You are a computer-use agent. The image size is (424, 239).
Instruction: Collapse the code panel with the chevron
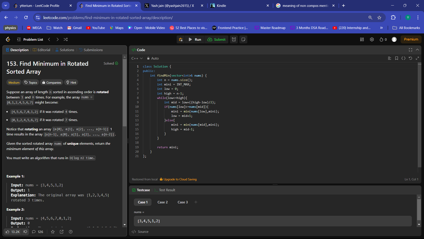tap(418, 50)
